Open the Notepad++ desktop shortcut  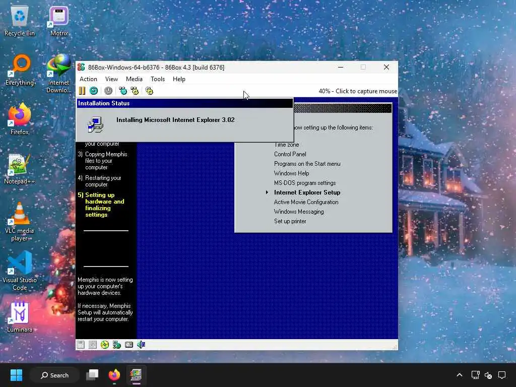click(20, 169)
